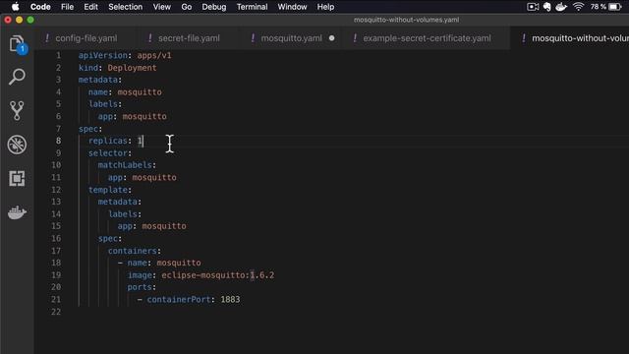Open the Go menu

pyautogui.click(x=186, y=7)
